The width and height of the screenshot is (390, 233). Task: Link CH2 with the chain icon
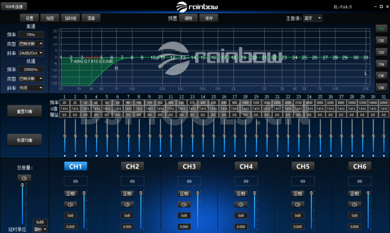(132, 181)
